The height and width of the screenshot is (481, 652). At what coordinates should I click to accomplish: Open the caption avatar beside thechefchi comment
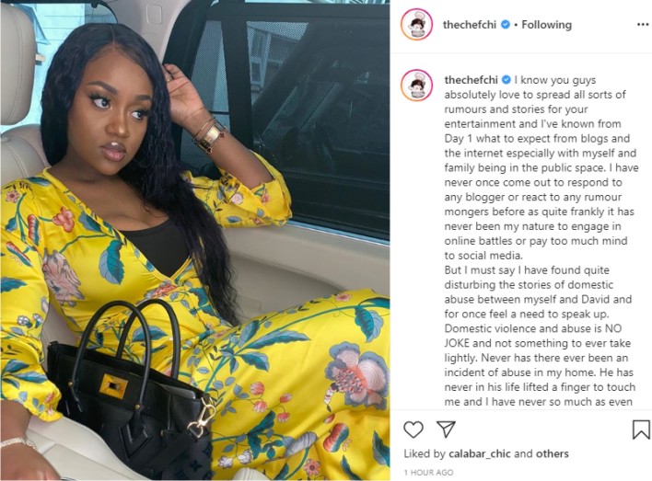[416, 86]
